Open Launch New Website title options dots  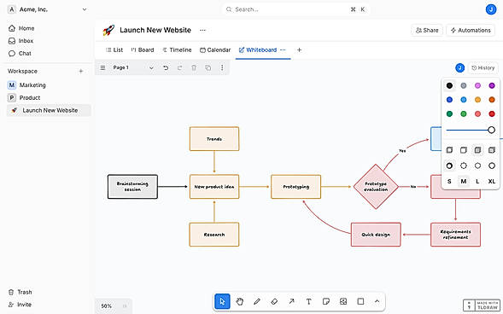coord(202,30)
